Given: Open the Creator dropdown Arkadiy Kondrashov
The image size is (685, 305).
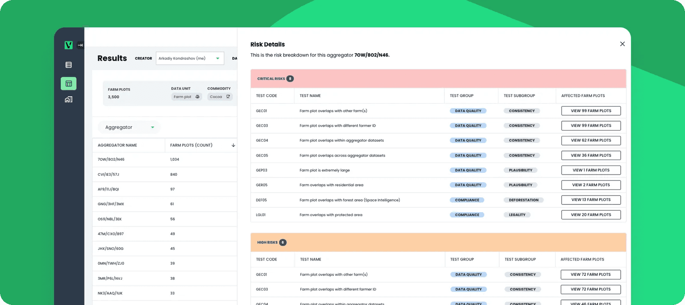Looking at the screenshot, I should pyautogui.click(x=190, y=58).
